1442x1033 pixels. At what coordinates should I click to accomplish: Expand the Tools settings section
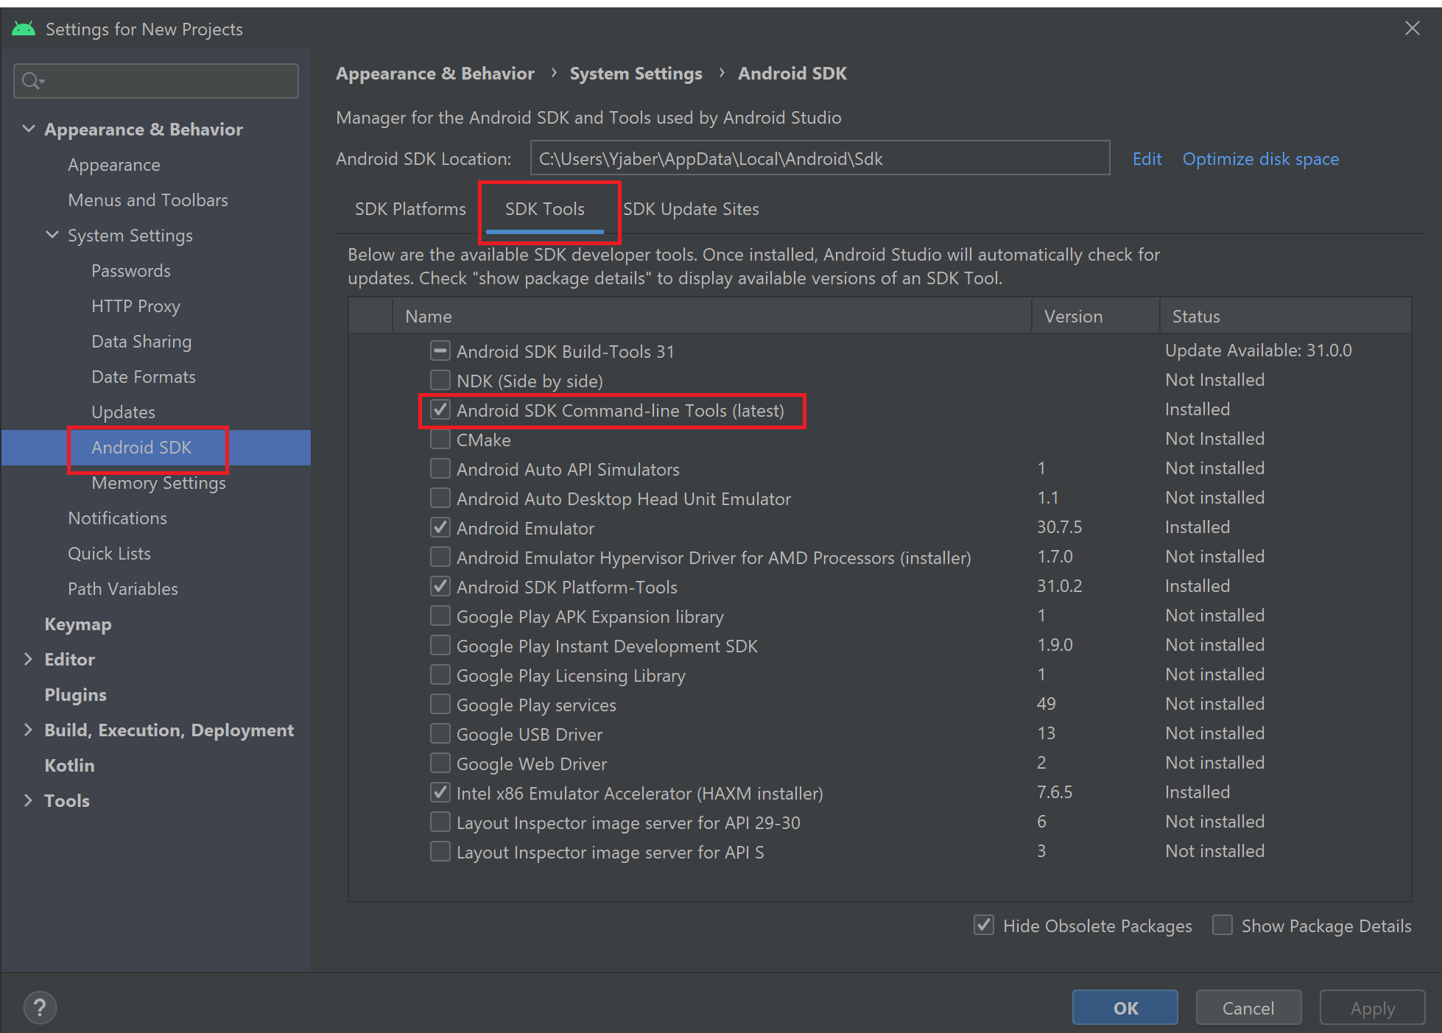coord(29,800)
